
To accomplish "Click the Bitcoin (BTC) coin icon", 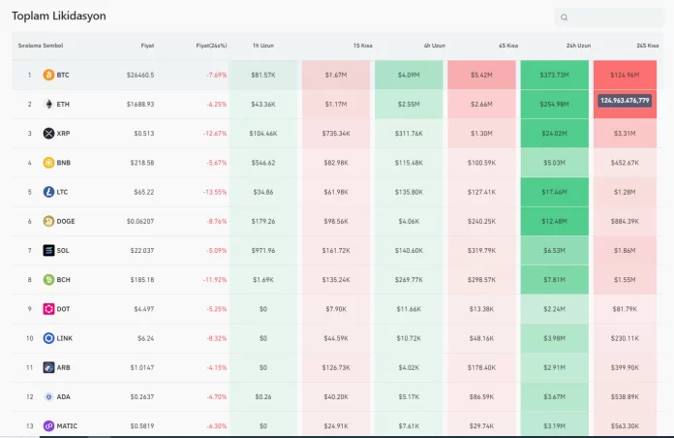I will click(48, 75).
